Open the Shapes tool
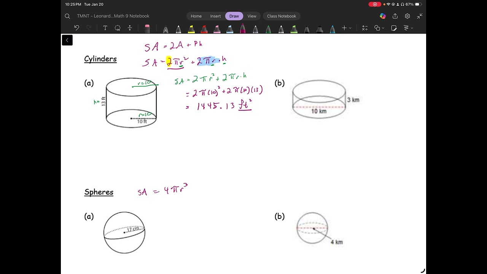This screenshot has height=274, width=487. [x=377, y=28]
